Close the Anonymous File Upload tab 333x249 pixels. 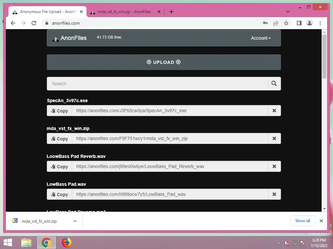(81, 12)
